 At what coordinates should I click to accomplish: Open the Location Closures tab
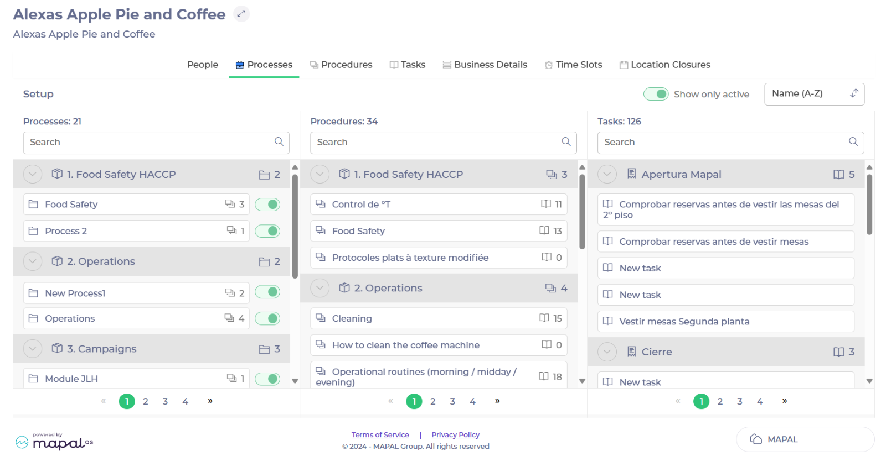[664, 65]
